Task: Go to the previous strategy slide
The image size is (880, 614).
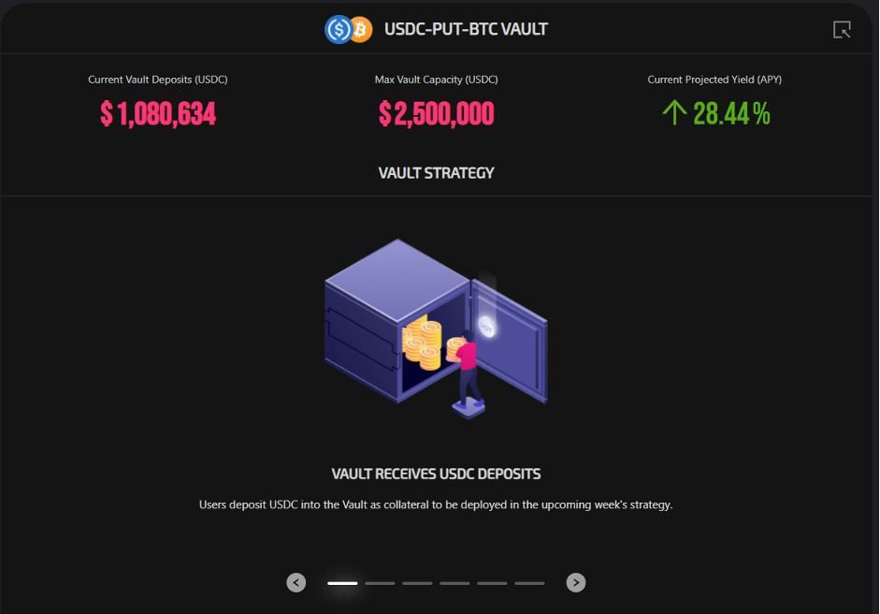Action: point(296,582)
